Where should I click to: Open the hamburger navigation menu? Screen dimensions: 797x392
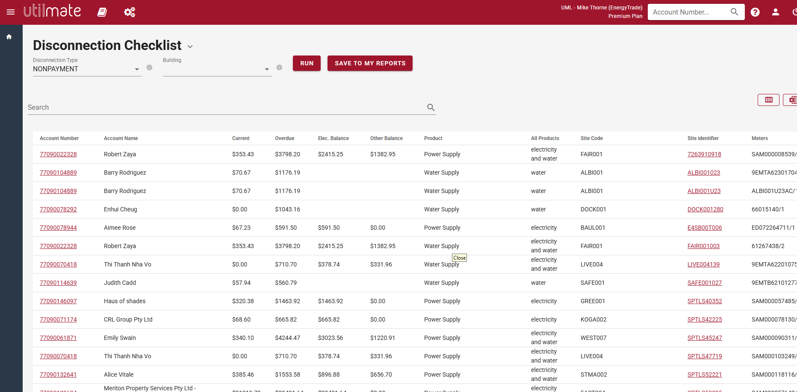11,12
